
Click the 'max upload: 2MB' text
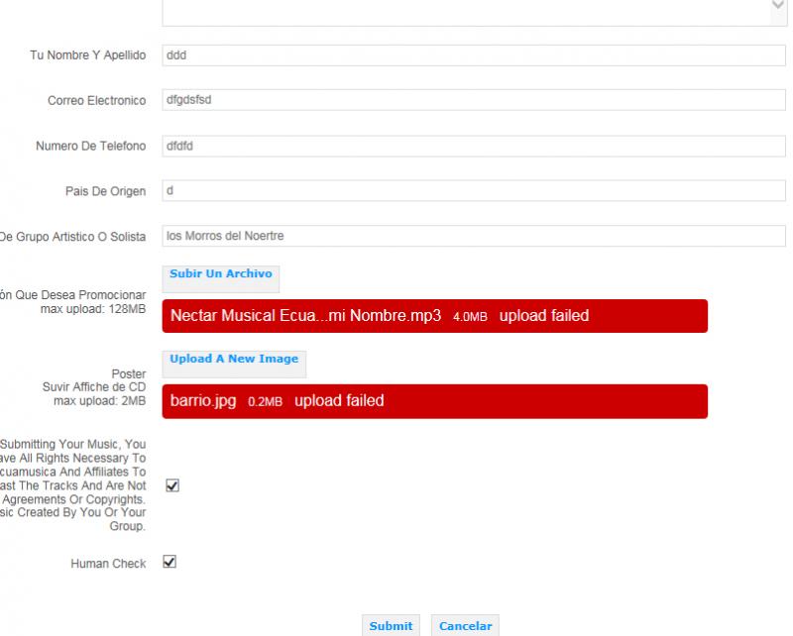pyautogui.click(x=100, y=401)
